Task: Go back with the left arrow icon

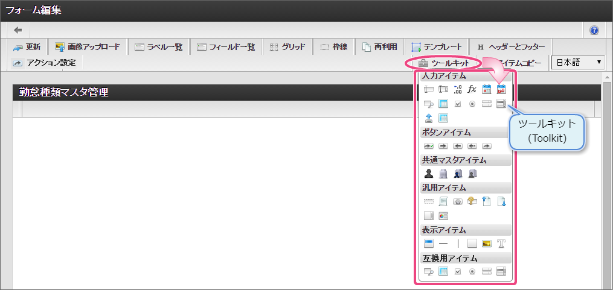Action: (18, 30)
